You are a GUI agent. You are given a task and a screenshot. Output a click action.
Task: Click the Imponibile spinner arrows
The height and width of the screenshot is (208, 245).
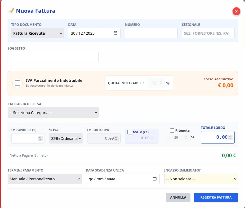click(40, 138)
